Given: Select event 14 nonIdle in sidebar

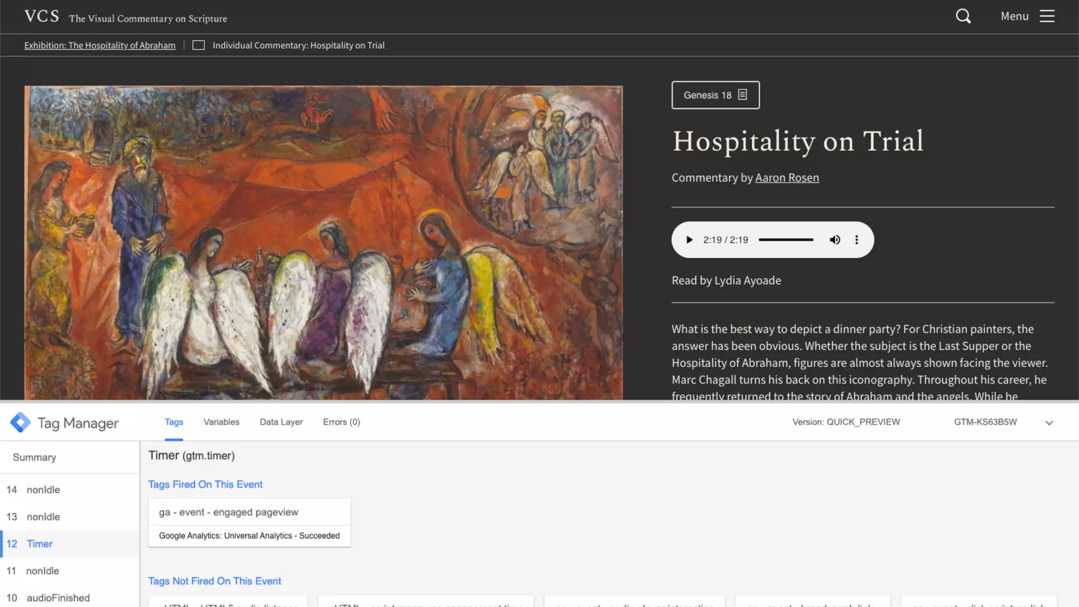Looking at the screenshot, I should click(x=43, y=489).
